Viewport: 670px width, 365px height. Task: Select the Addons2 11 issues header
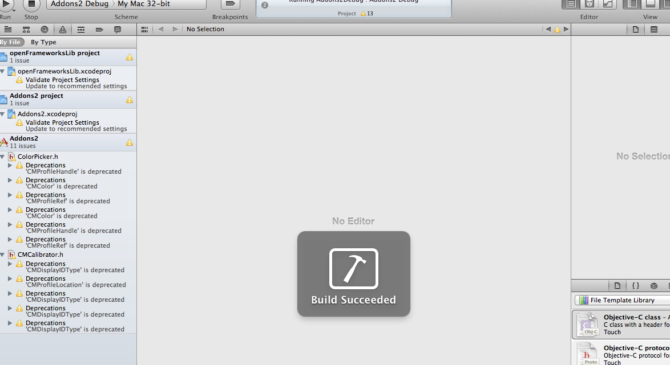click(x=68, y=142)
